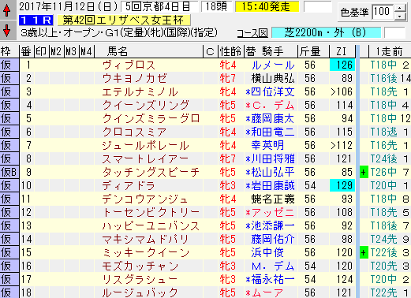Click the 芝2200m・外 (B) course field
This screenshot has width=411, height=298.
(x=326, y=33)
